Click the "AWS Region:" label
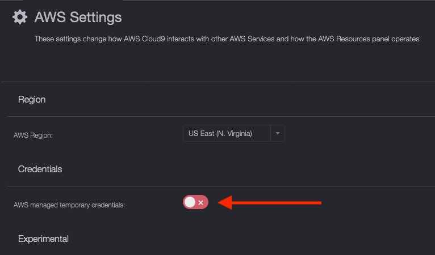The height and width of the screenshot is (255, 435). pyautogui.click(x=33, y=135)
